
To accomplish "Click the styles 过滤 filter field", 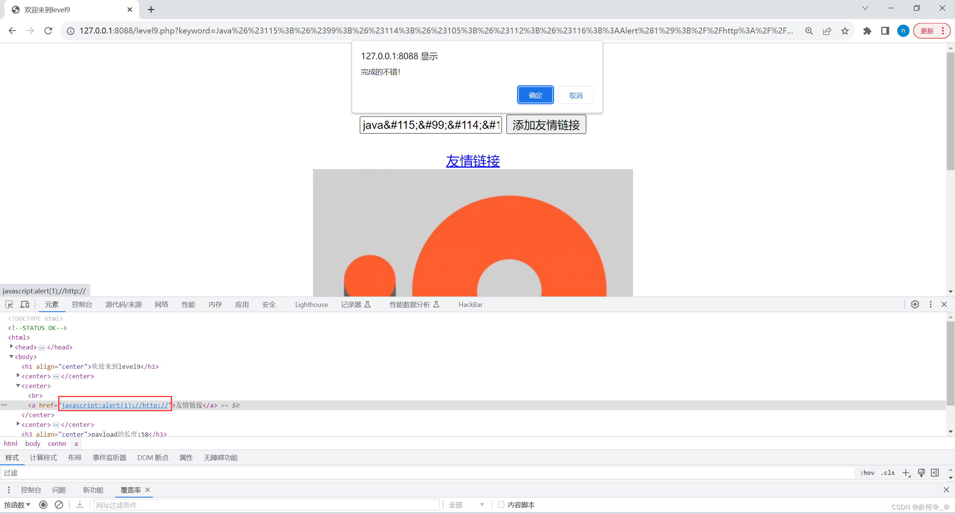I will pyautogui.click(x=427, y=473).
